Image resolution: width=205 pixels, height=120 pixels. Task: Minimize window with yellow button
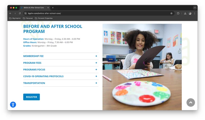(x=14, y=8)
